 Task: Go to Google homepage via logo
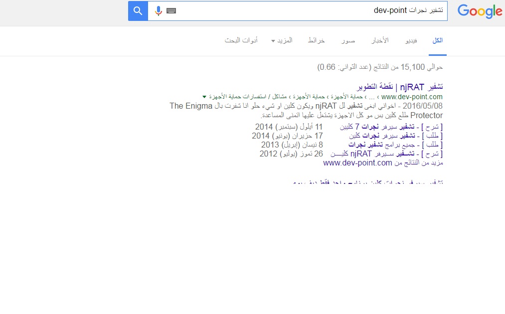coord(480,11)
